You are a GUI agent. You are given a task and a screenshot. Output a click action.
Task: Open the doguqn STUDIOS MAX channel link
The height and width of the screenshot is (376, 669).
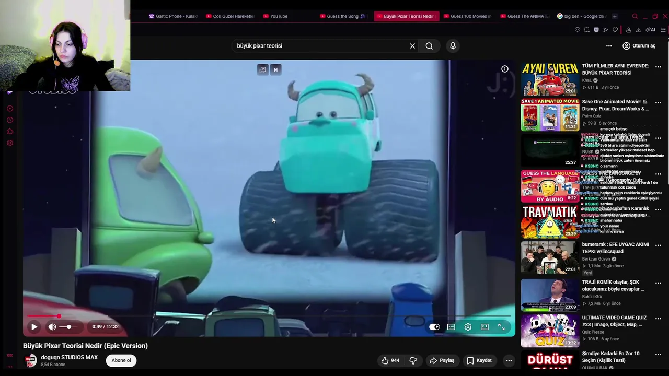(x=70, y=357)
